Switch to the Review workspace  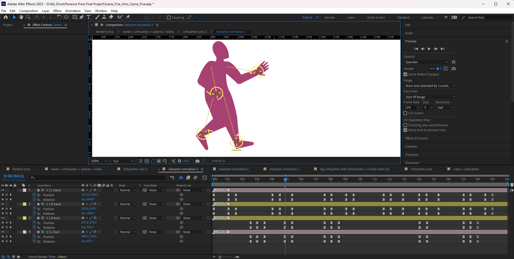pyautogui.click(x=330, y=17)
